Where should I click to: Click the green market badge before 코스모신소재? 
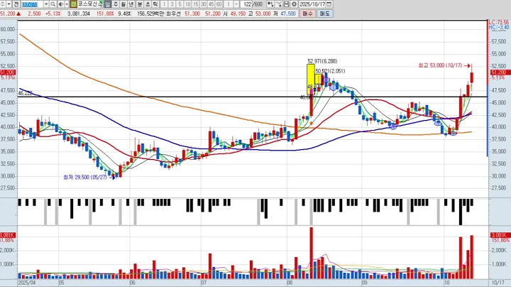(73, 4)
